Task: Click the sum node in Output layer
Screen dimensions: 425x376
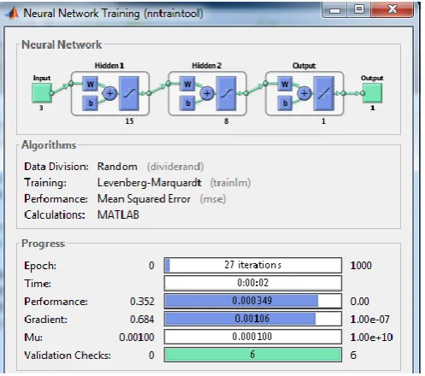Action: [x=304, y=93]
